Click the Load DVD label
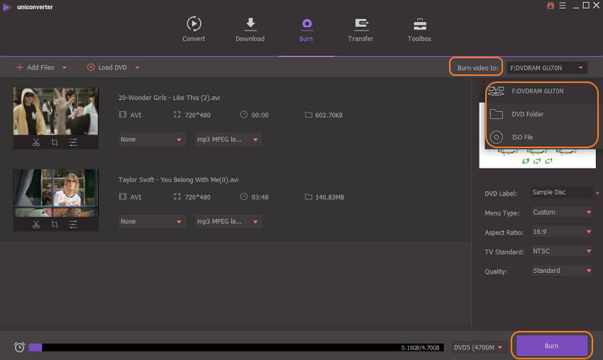The width and height of the screenshot is (603, 360). [x=113, y=67]
